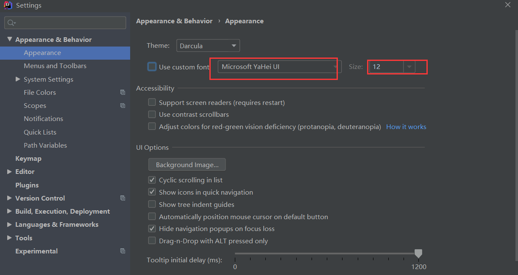Click the Tooltip initial delay slider handle

point(418,253)
